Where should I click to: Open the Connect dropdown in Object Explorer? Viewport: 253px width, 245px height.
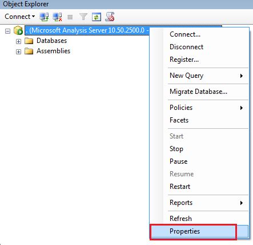19,17
